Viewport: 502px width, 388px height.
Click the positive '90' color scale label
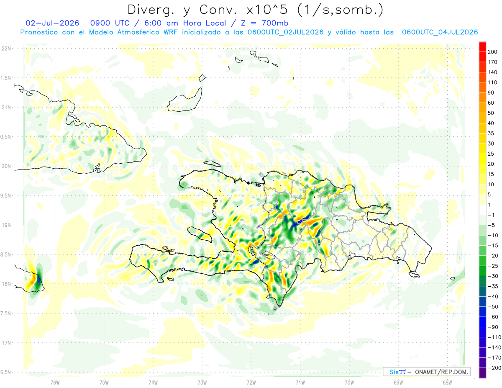(491, 93)
